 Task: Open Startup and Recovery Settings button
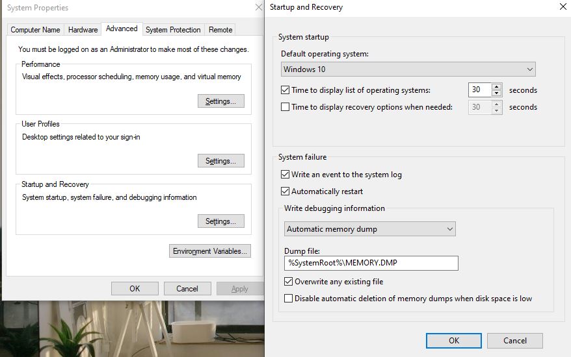coord(221,221)
